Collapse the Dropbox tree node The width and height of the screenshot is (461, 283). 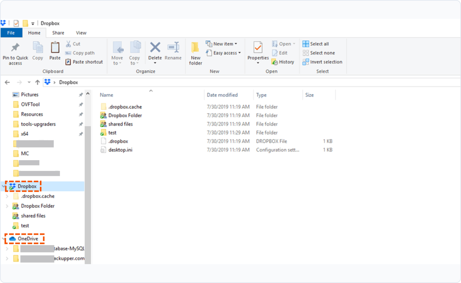pos(3,186)
